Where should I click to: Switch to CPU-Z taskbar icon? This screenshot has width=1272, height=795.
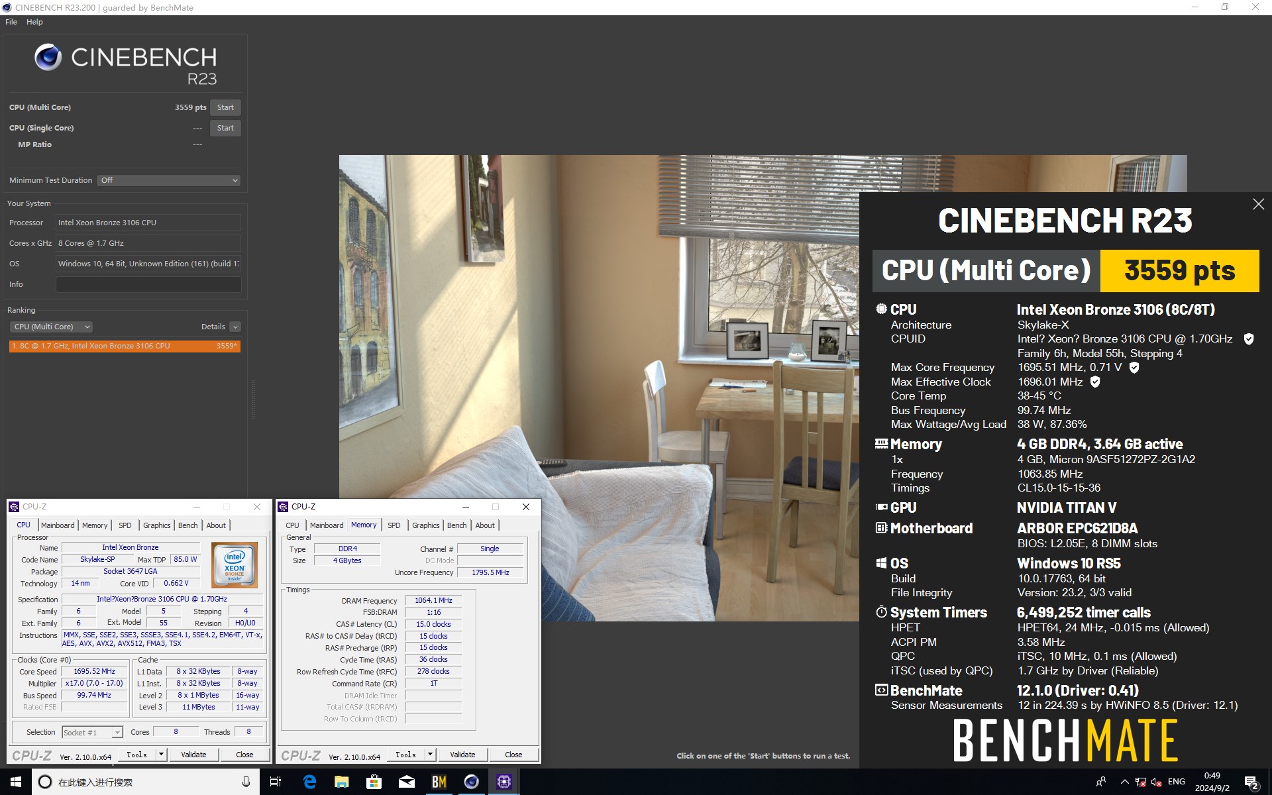pyautogui.click(x=503, y=782)
